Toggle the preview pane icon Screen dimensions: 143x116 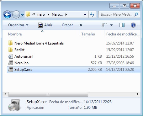coord(122,25)
